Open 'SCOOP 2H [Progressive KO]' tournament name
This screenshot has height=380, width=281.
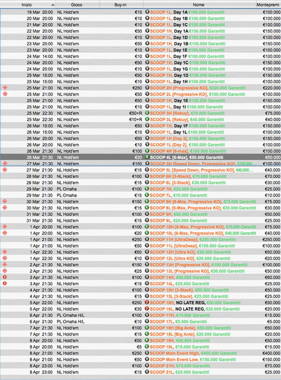(x=198, y=88)
